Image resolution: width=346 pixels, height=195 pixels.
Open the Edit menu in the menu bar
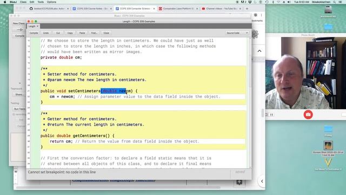click(x=32, y=2)
